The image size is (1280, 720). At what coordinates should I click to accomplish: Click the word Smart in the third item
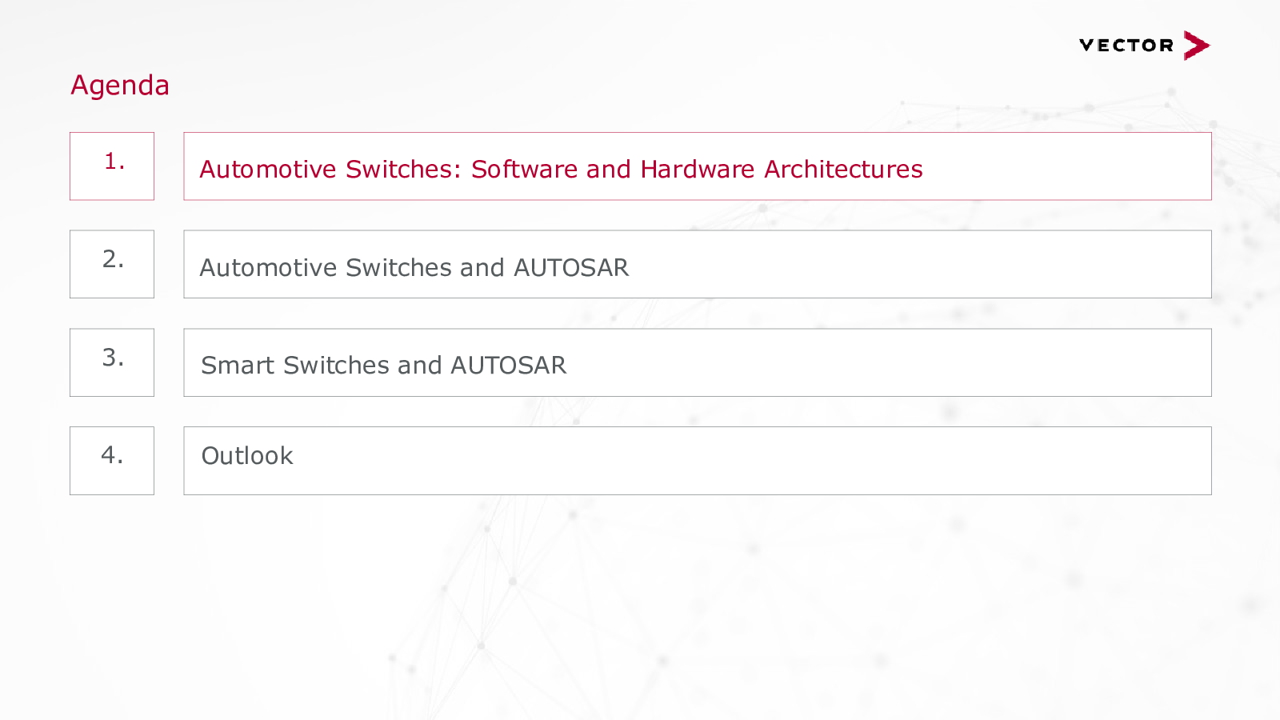pos(238,366)
